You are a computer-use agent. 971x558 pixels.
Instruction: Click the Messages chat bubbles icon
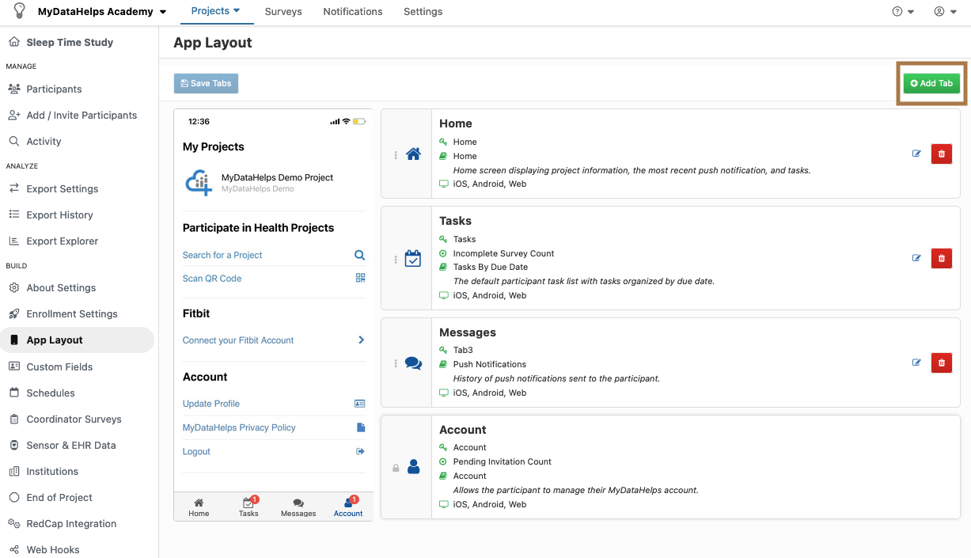413,363
